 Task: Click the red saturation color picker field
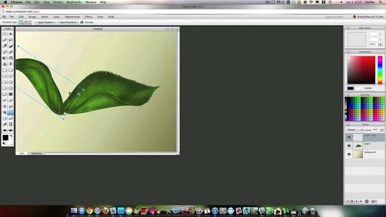pyautogui.click(x=361, y=70)
